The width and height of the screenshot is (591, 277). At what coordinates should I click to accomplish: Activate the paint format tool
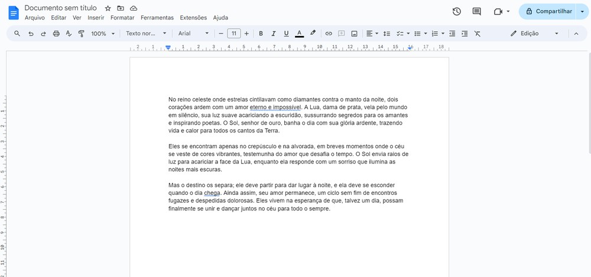click(81, 34)
